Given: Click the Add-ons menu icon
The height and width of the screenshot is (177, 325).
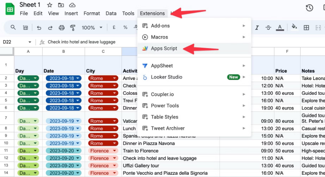Looking at the screenshot, I should [145, 26].
